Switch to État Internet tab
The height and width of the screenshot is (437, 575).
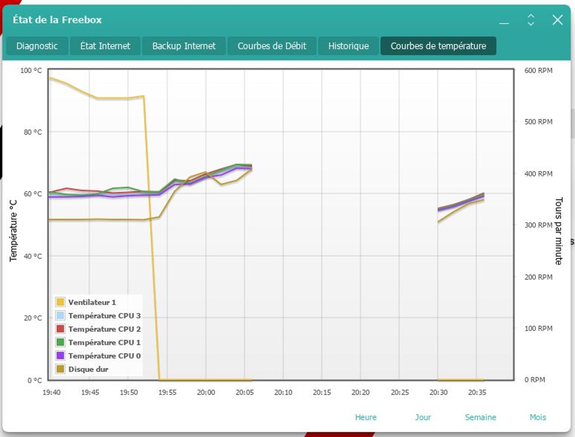click(x=105, y=46)
